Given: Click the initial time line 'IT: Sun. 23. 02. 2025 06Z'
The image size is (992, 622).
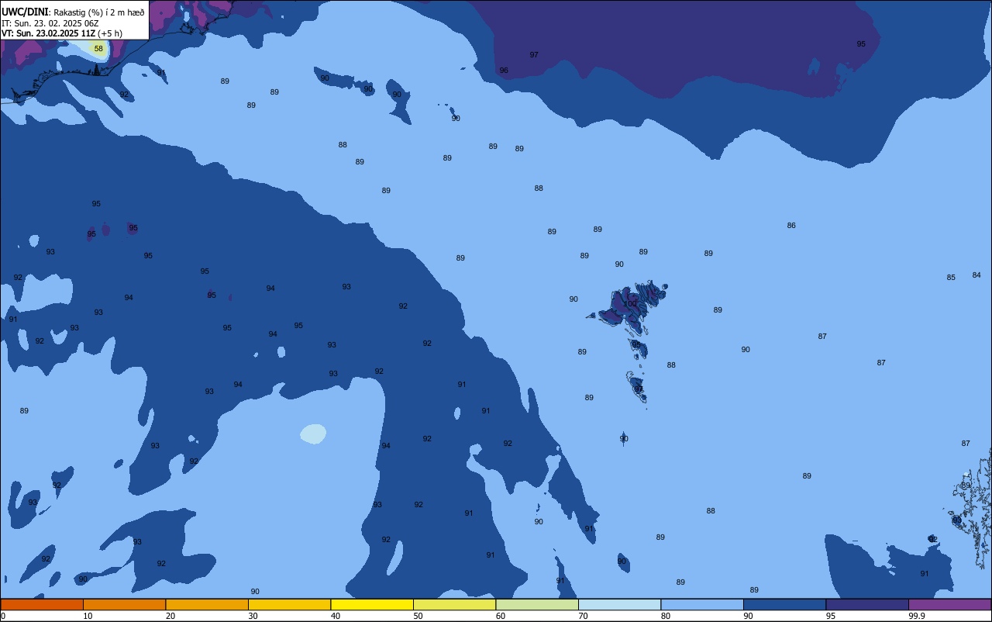Looking at the screenshot, I should pyautogui.click(x=50, y=23).
